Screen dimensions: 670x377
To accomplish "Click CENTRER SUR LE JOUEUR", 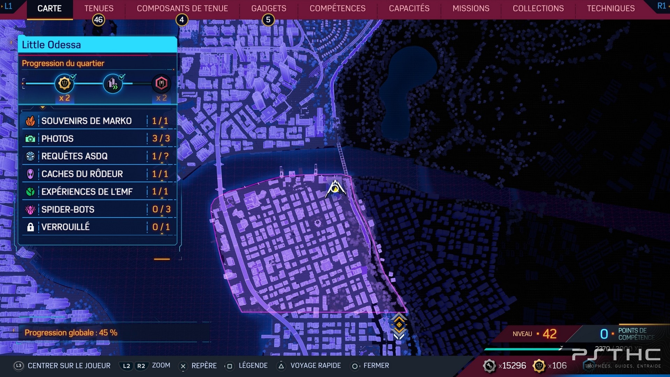I will tap(69, 365).
